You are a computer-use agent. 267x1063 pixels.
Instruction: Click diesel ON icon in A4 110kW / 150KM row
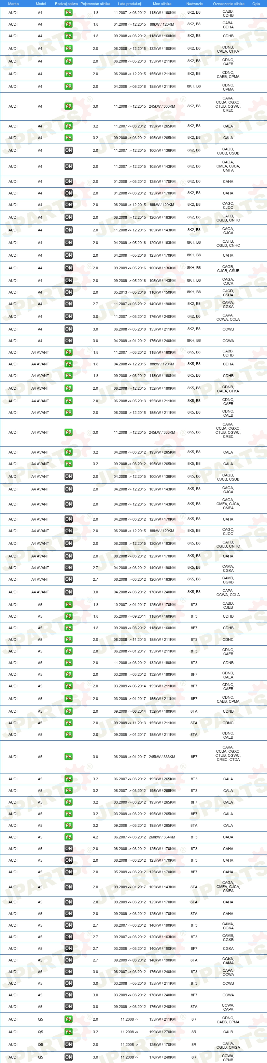68,292
